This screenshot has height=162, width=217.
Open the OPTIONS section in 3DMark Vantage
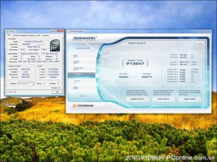pos(76,62)
